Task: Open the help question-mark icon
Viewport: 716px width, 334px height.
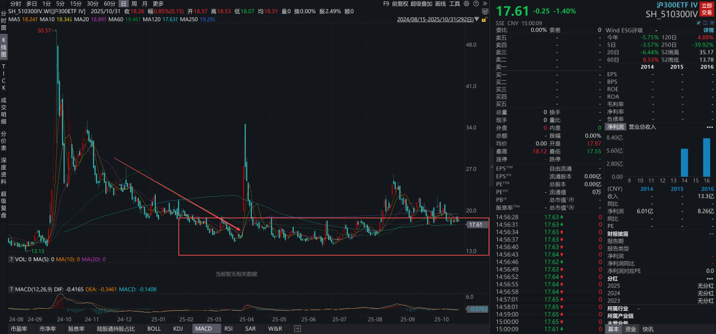Action: [476, 4]
